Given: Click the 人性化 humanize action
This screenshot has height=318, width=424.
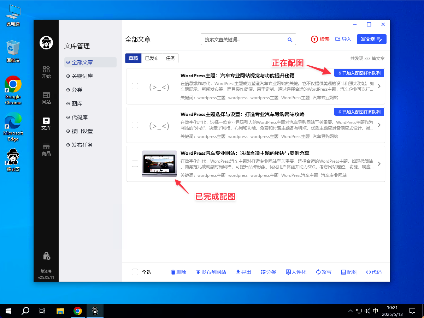Looking at the screenshot, I should point(296,272).
